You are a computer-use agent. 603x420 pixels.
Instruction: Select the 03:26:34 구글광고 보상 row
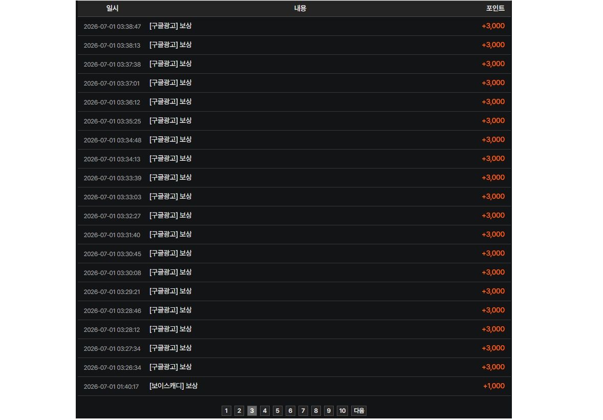[x=294, y=367]
